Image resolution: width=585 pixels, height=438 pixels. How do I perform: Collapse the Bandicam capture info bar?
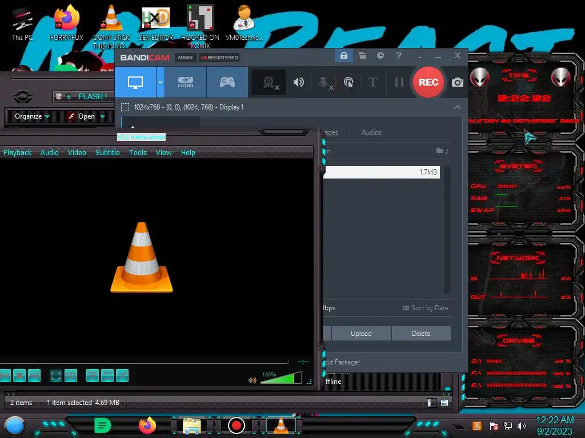pos(458,107)
